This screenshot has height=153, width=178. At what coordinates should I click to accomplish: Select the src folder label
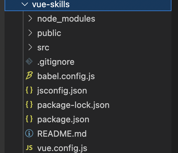point(43,48)
